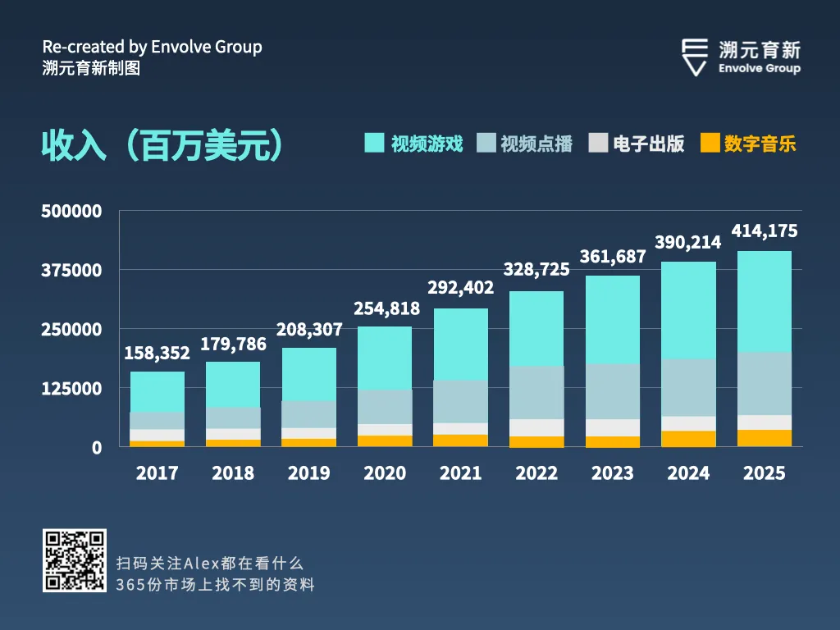This screenshot has width=840, height=630.
Task: Click the 扫码关注Alex都在看什么 caption
Action: (x=210, y=563)
